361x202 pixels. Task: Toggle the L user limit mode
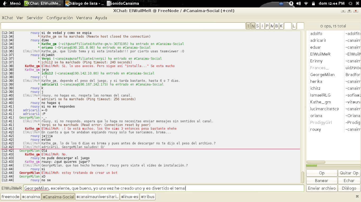(294, 26)
